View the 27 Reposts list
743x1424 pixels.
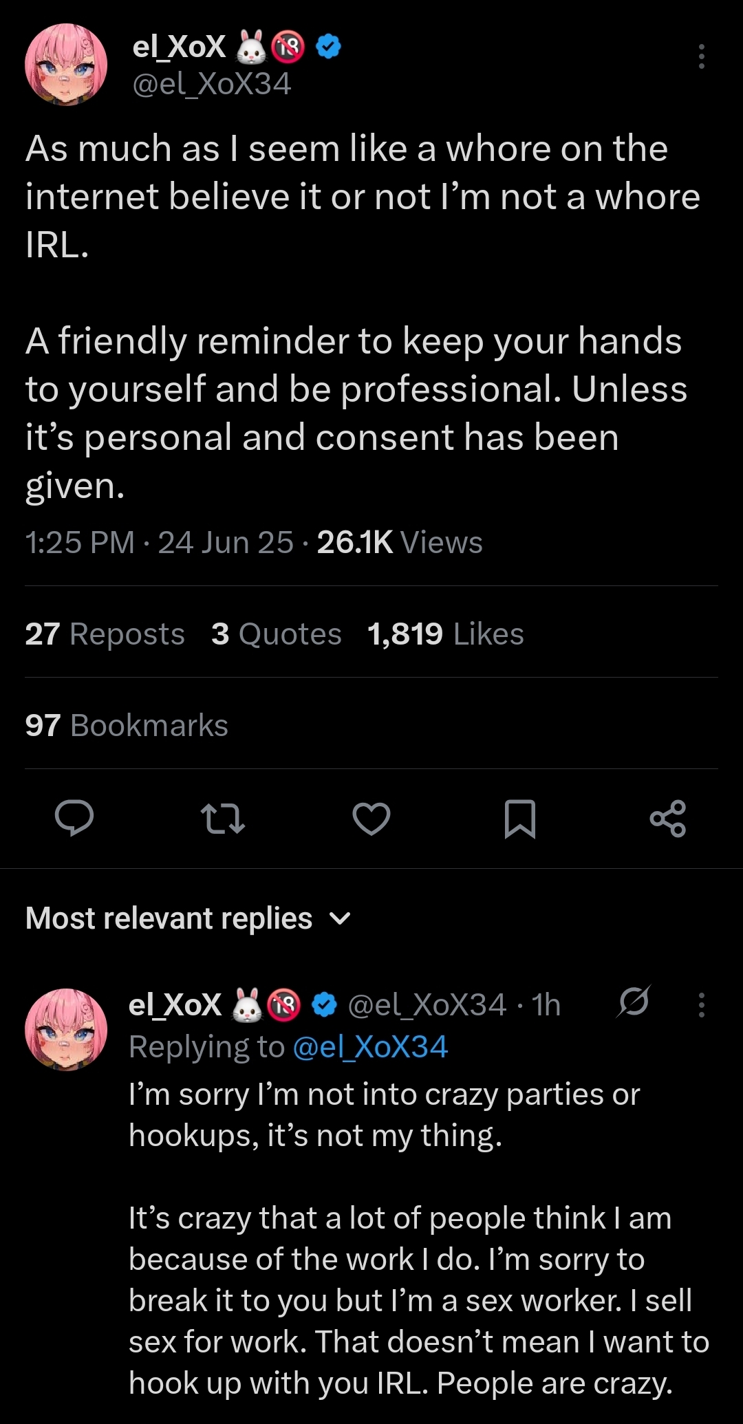point(105,634)
